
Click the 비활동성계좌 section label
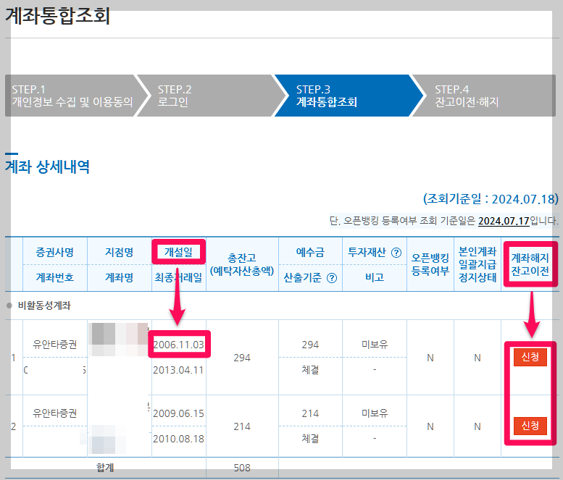tap(44, 306)
